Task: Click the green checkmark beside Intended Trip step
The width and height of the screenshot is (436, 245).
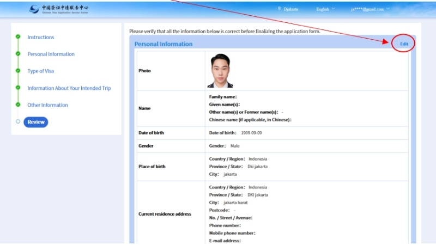Action: pos(18,88)
